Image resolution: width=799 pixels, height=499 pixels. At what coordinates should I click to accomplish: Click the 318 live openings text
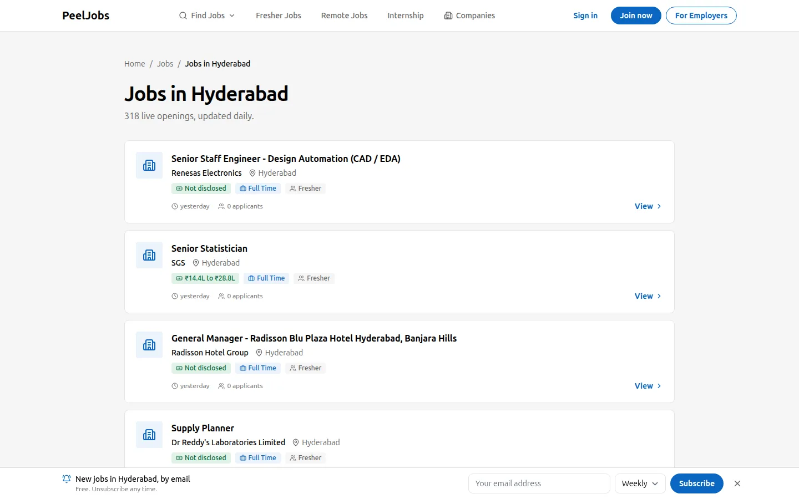tap(189, 116)
